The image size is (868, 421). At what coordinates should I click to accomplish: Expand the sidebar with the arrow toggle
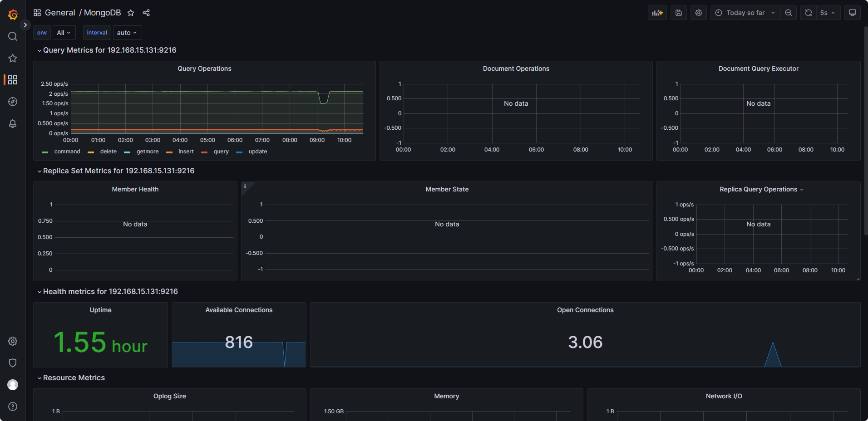25,25
